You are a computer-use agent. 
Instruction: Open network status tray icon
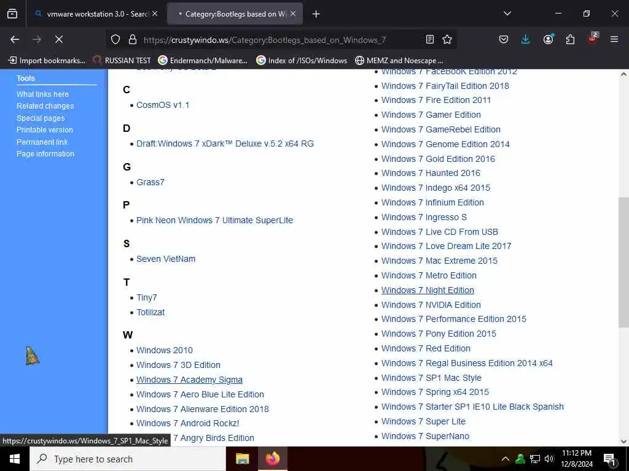click(x=535, y=459)
